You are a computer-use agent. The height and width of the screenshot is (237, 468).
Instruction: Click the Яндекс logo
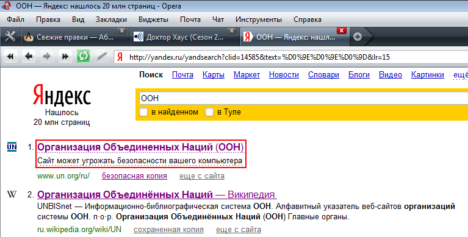point(62,95)
